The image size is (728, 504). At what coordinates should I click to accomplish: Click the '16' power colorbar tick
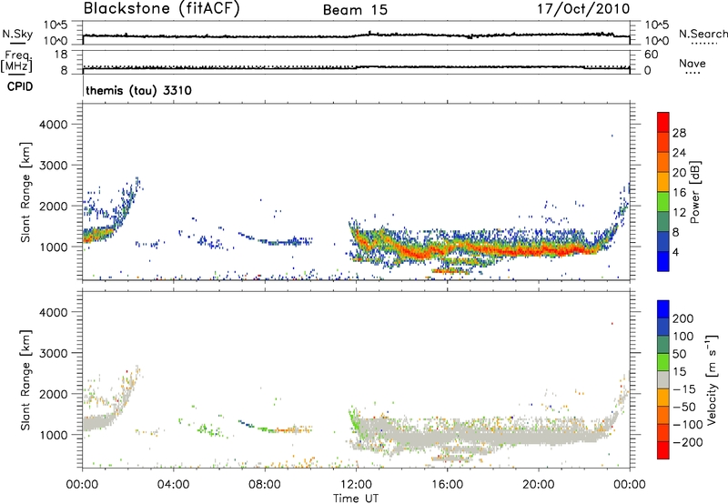679,193
